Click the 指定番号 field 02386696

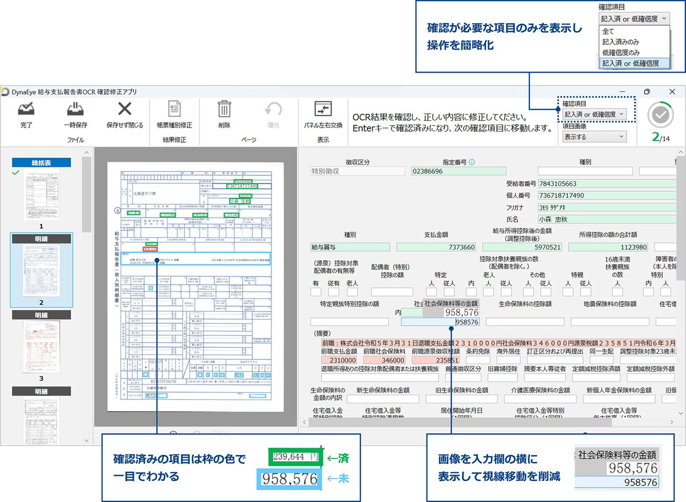pos(458,171)
